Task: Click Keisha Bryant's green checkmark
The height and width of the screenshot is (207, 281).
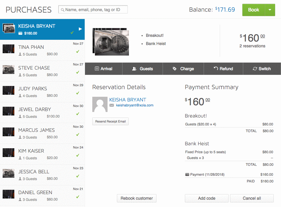Action: click(72, 32)
